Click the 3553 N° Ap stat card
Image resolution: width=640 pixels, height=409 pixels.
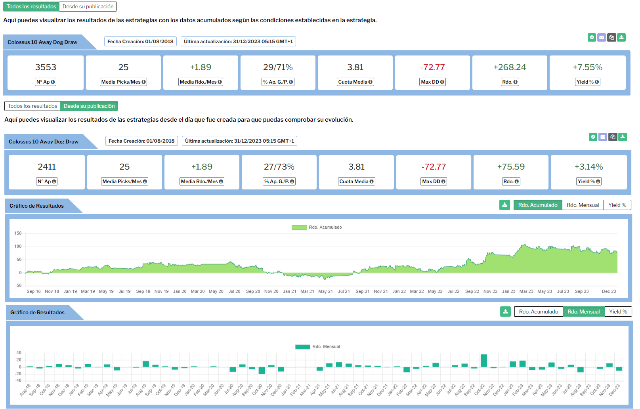46,73
